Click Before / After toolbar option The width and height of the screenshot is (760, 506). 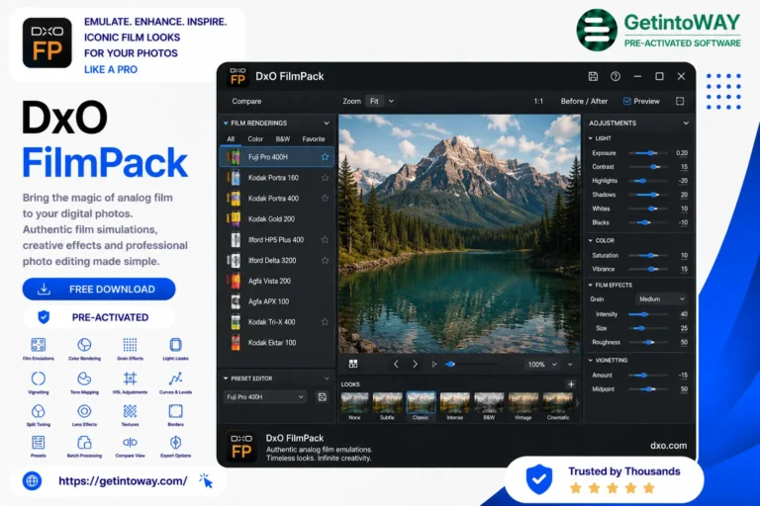point(584,101)
